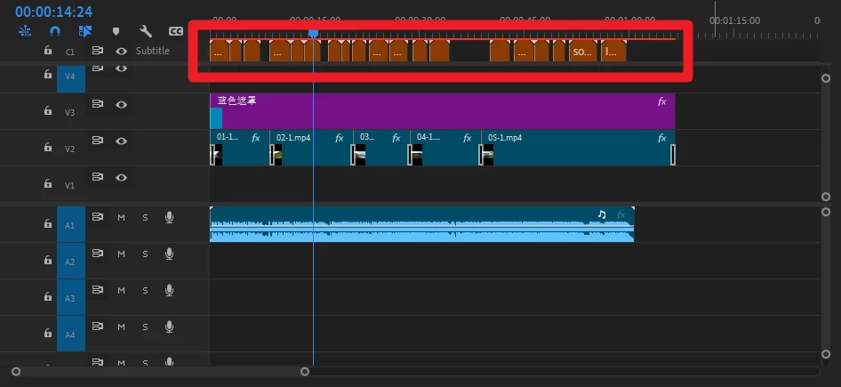Toggle A2 track targeting
Screen dimensions: 841x387
point(71,262)
